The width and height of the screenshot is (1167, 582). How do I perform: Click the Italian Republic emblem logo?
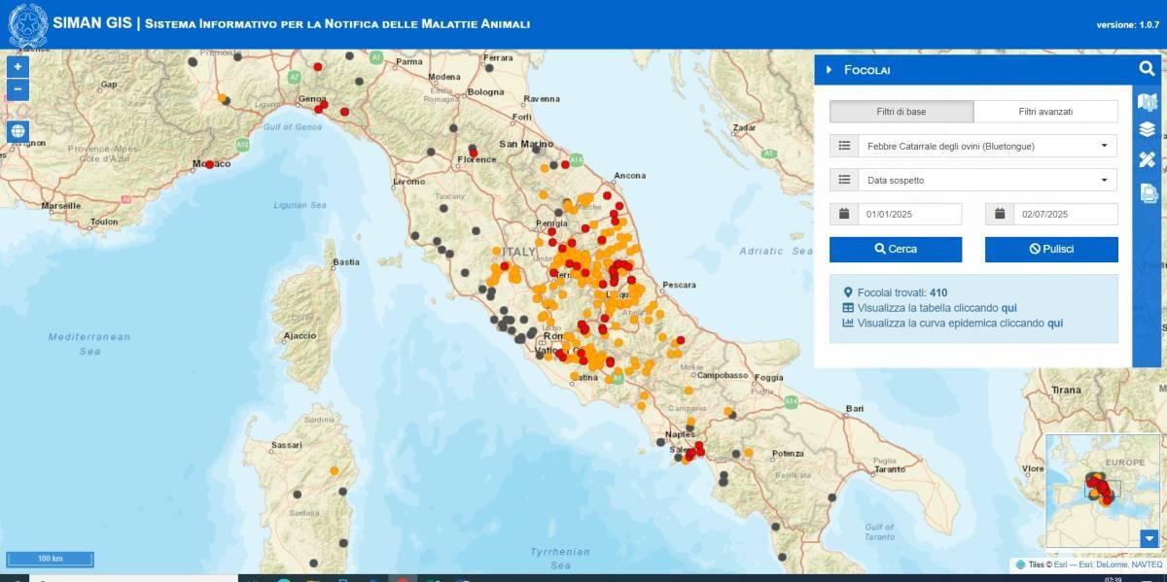point(27,24)
